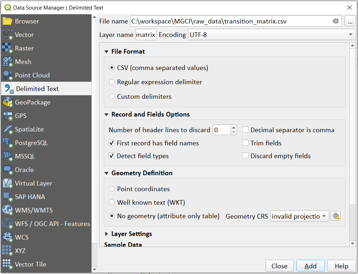Click the Oracle database icon
358x274 pixels.
pyautogui.click(x=7, y=170)
